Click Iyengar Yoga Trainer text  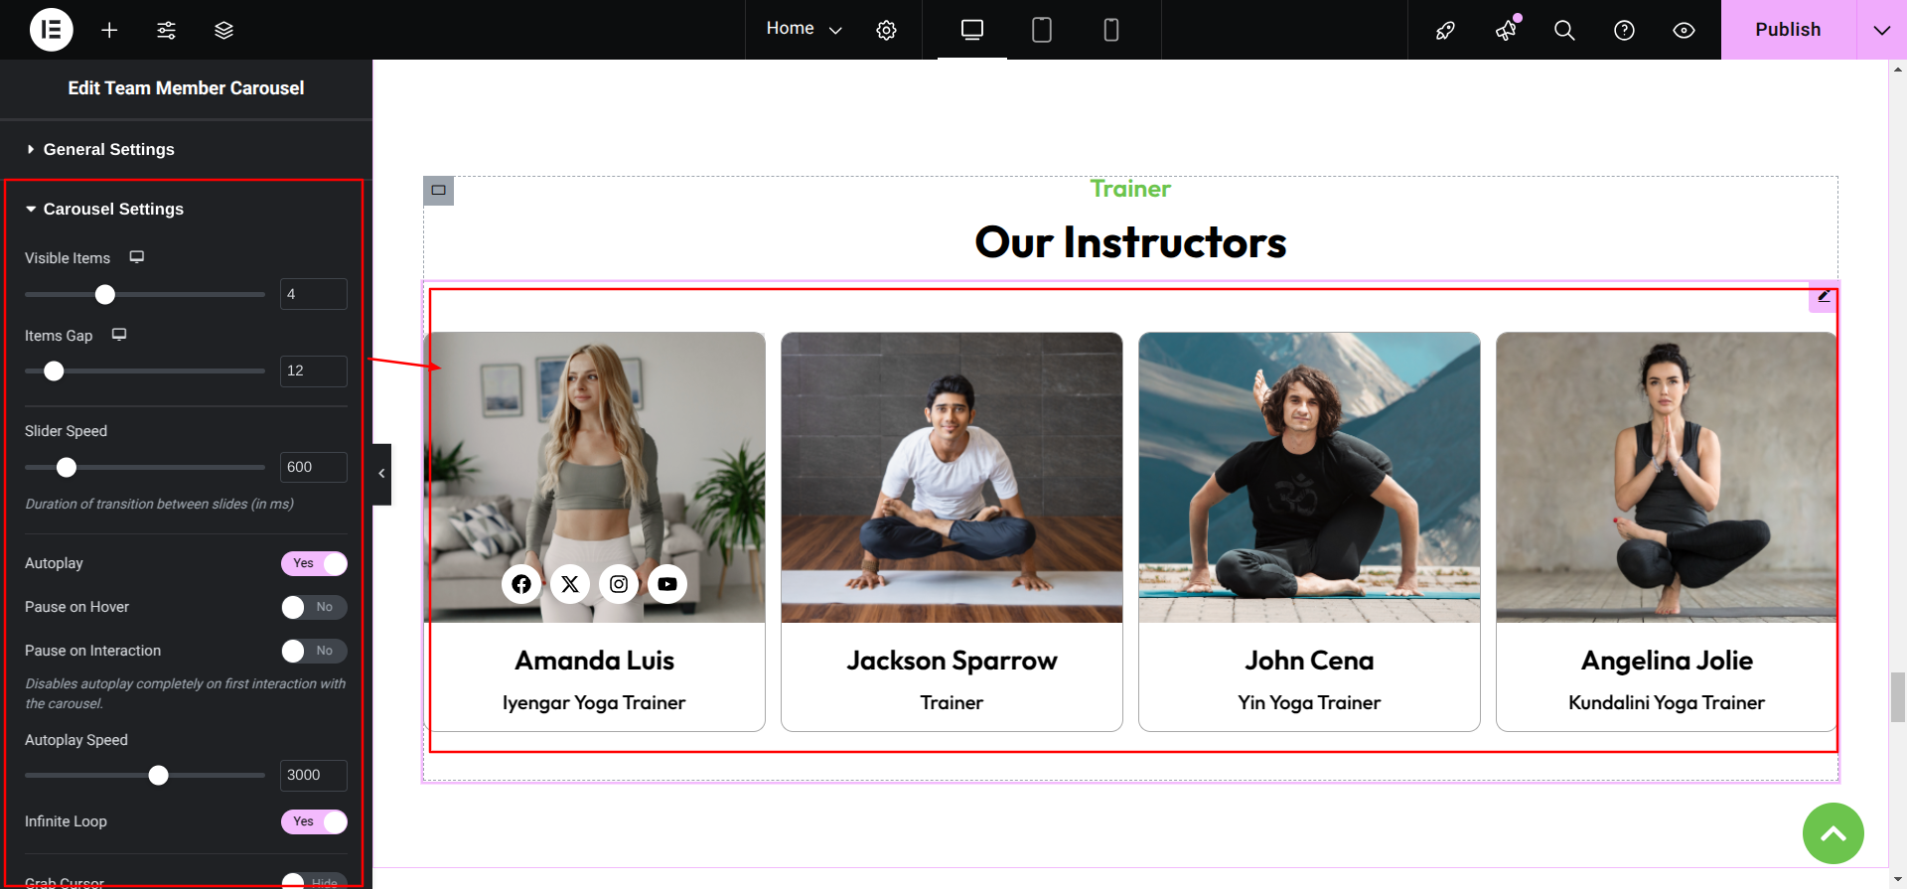click(x=594, y=702)
